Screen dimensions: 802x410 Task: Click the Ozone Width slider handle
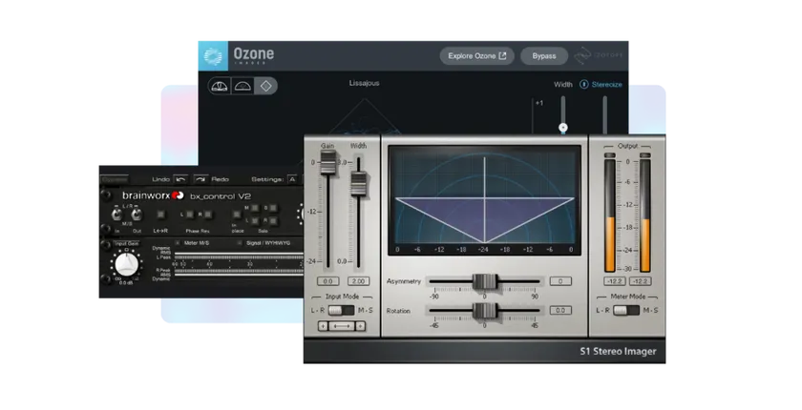pos(563,128)
